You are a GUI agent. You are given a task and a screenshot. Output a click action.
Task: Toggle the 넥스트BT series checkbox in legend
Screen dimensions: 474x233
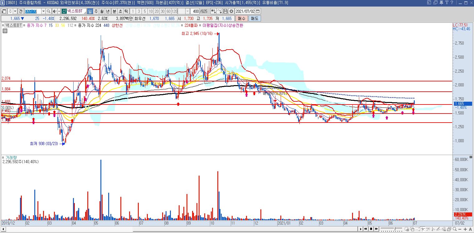pos(3,26)
